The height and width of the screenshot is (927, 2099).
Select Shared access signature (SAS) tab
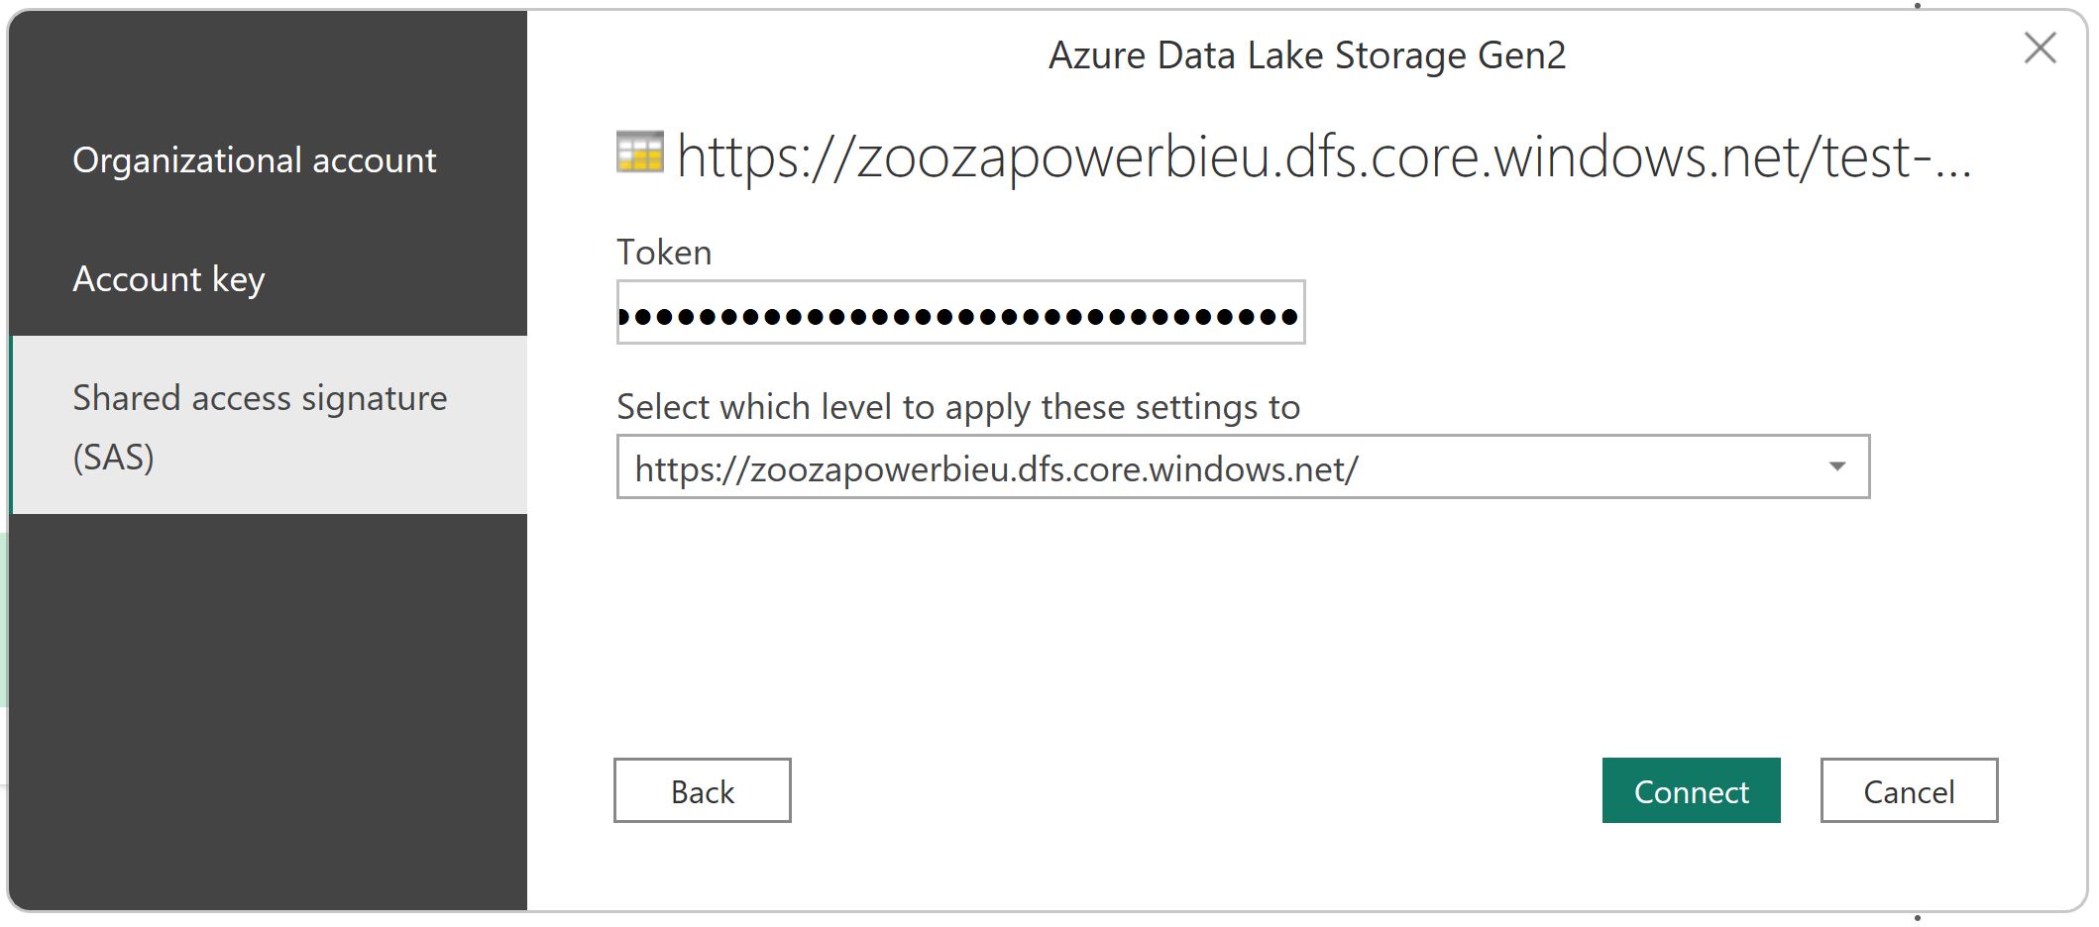269,425
